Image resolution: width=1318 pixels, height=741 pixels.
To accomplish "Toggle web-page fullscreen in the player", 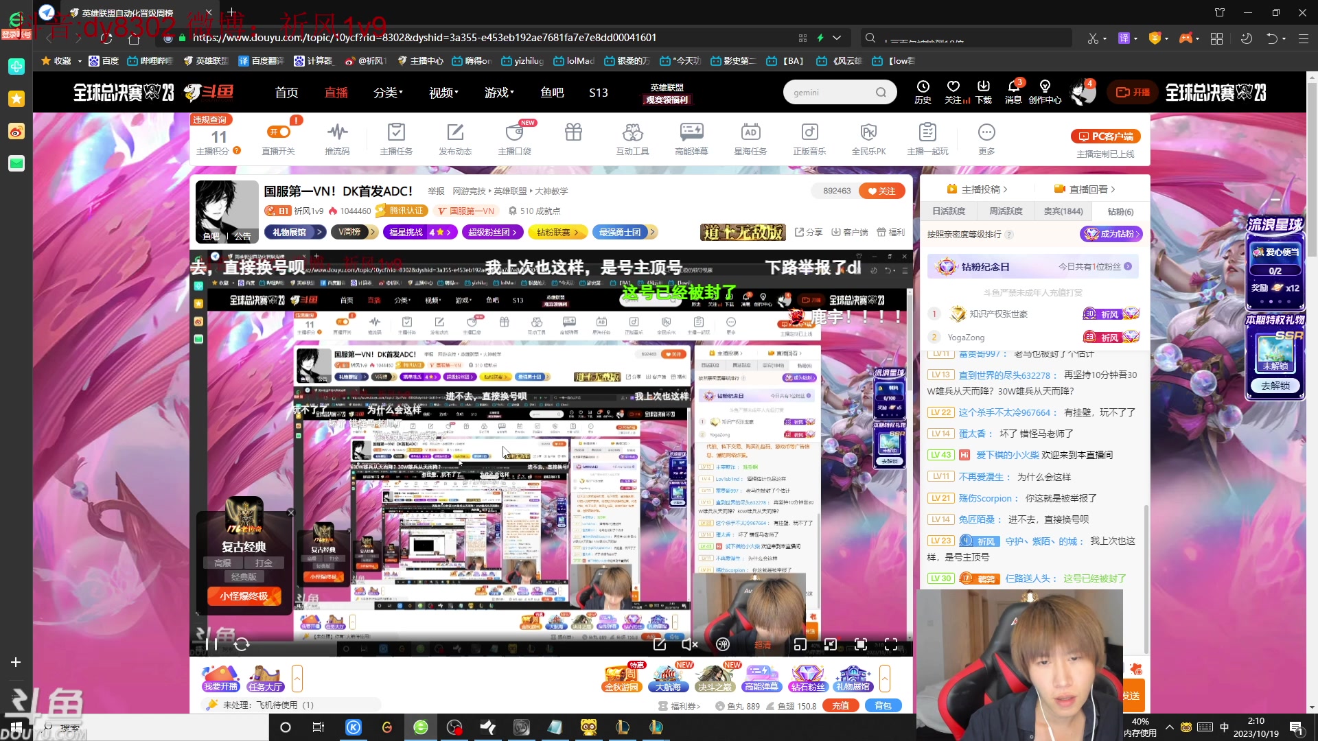I will (x=861, y=644).
